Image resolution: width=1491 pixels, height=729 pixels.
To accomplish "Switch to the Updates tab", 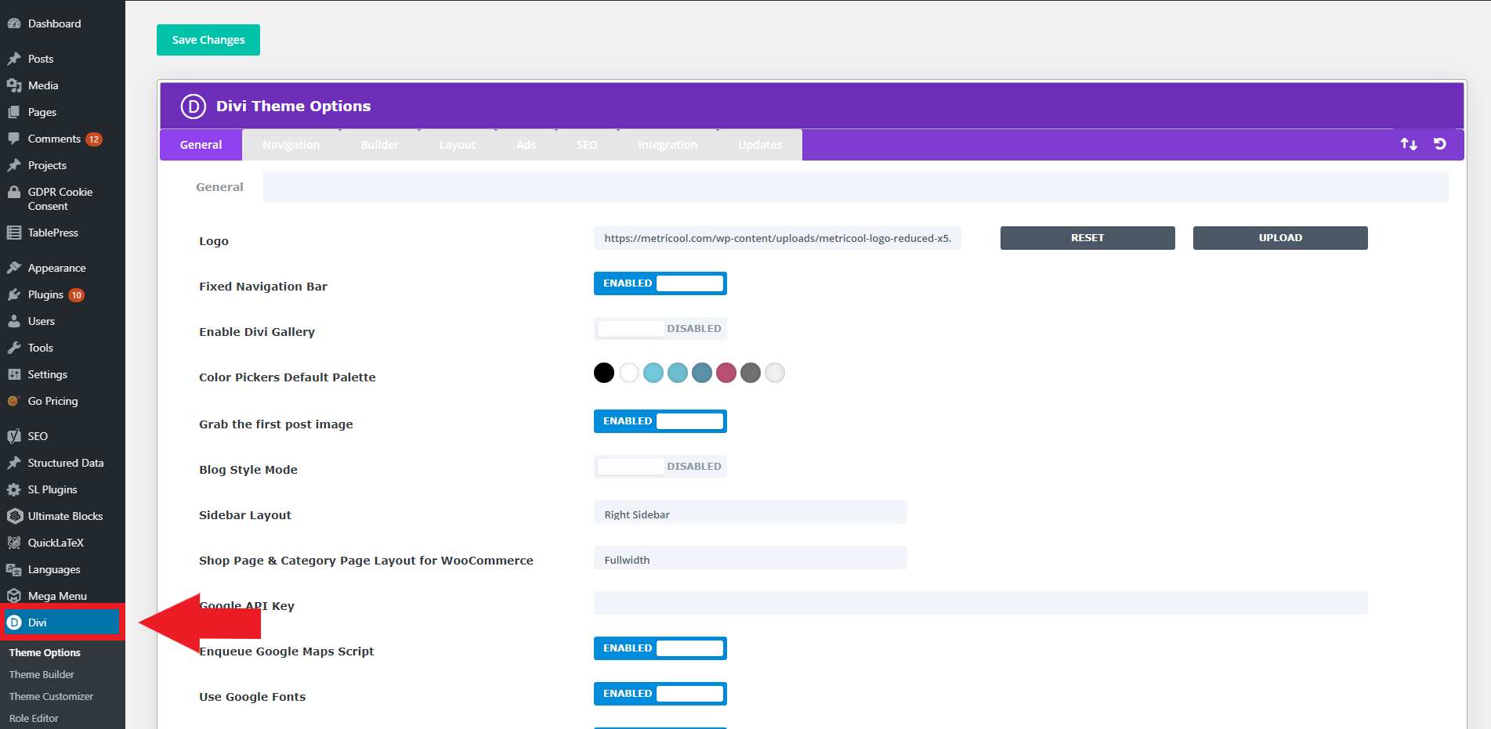I will pyautogui.click(x=760, y=145).
